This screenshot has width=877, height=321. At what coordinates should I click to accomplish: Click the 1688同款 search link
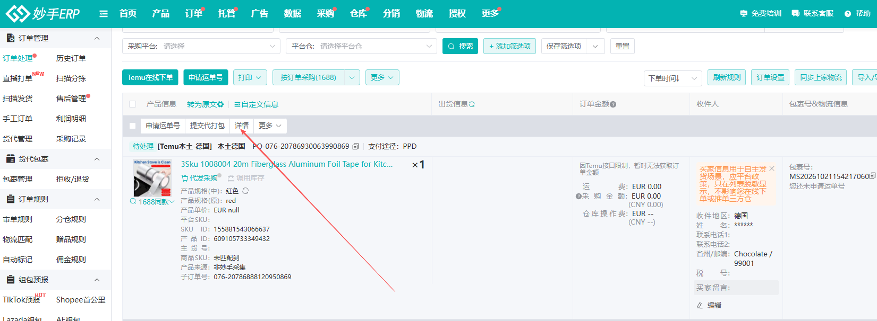point(152,202)
